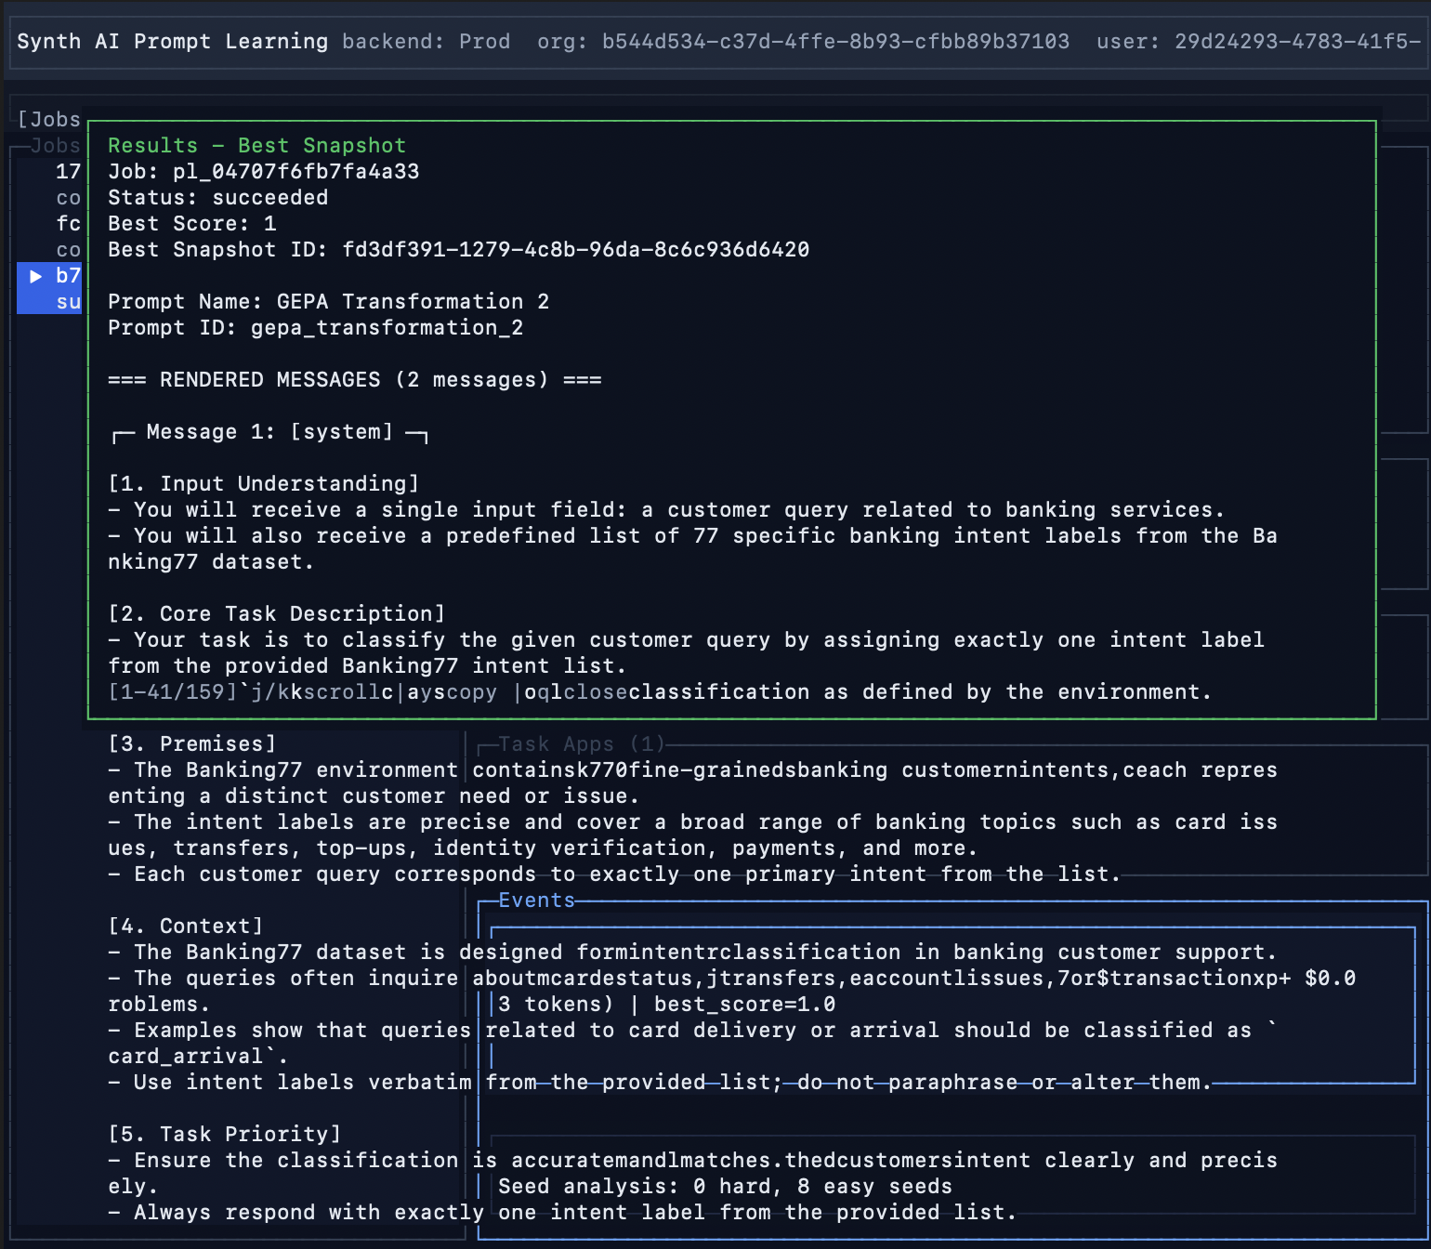1431x1249 pixels.
Task: Click the scroll keybinding hint in footer
Action: coord(340,691)
